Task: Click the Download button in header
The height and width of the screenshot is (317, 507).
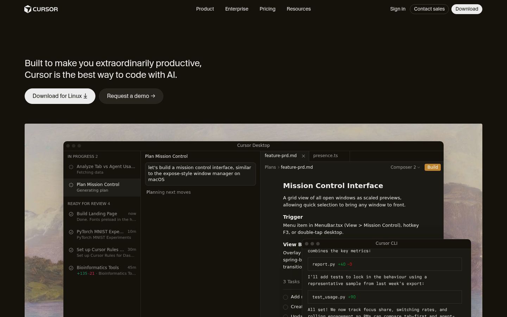Action: 467,9
